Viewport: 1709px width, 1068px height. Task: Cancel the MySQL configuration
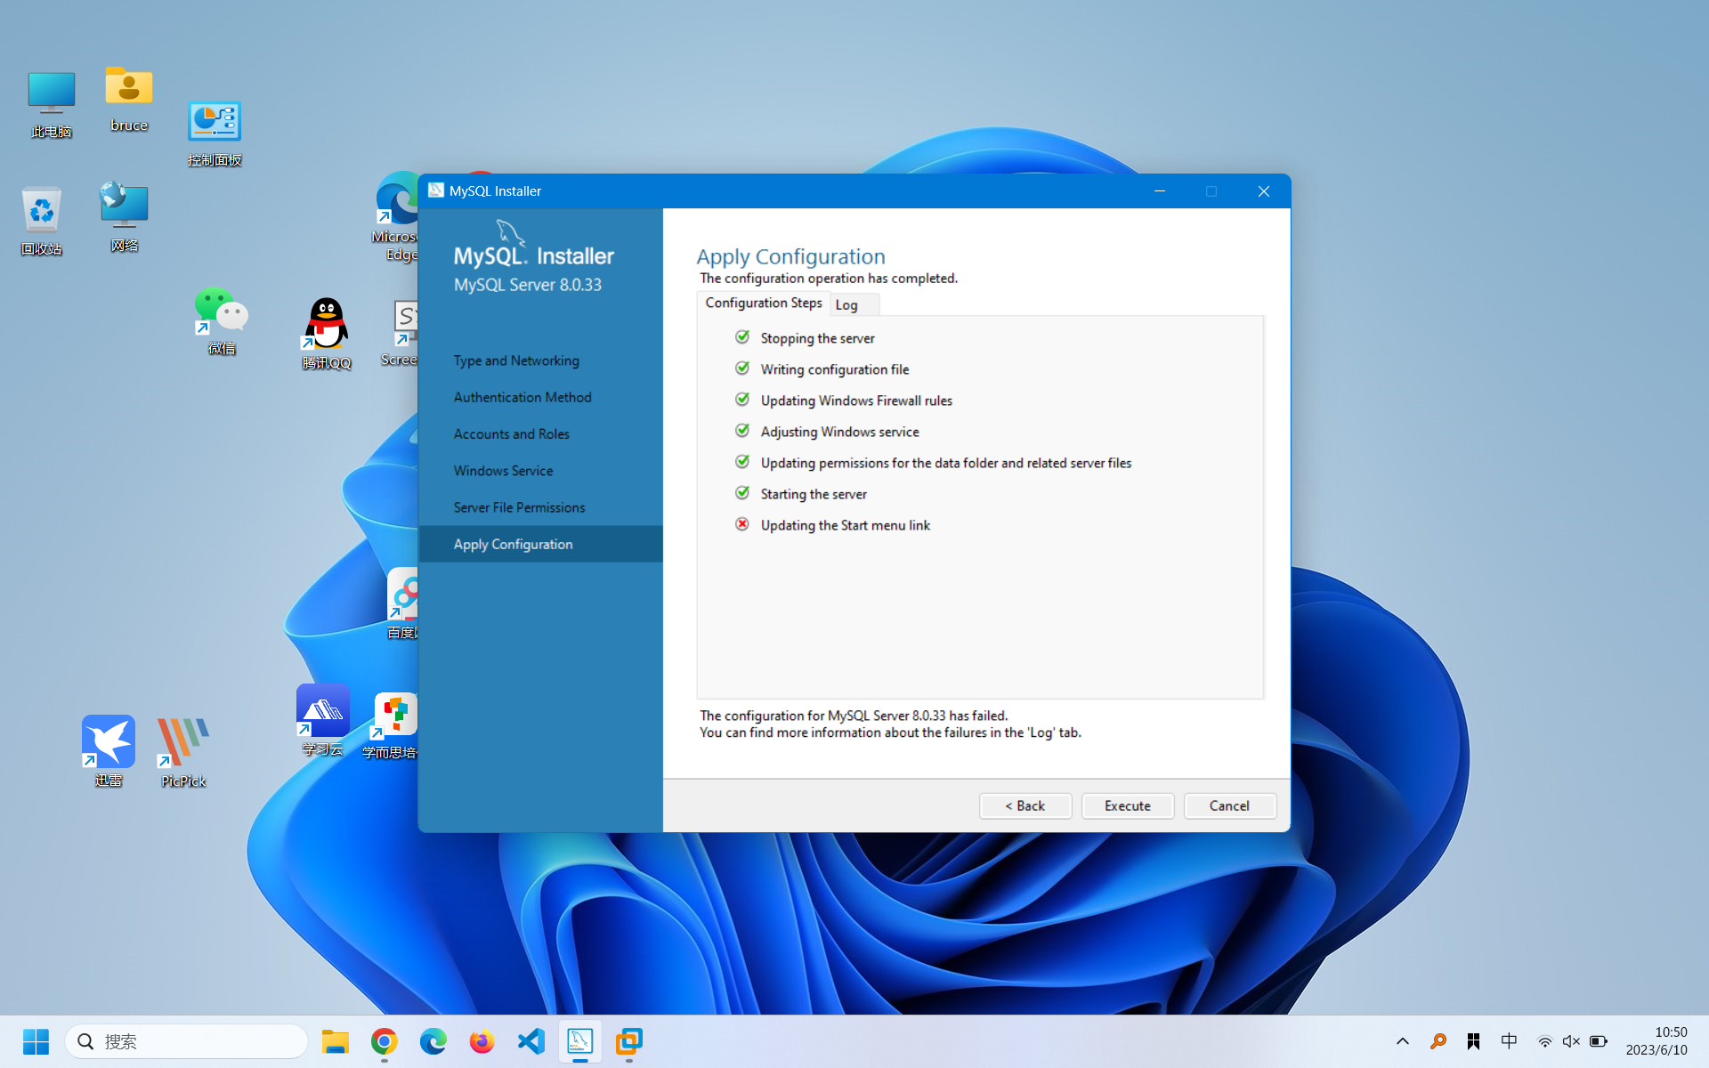(x=1229, y=805)
